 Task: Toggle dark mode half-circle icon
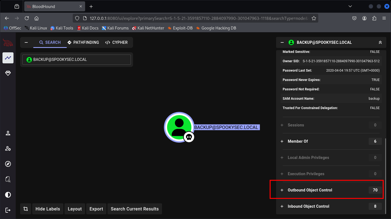tap(8, 195)
